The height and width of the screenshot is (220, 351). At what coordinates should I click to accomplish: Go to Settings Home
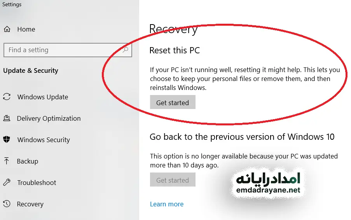pos(26,29)
